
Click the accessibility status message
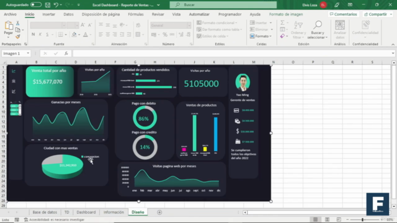click(54, 220)
